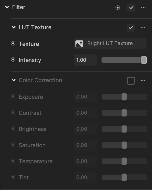Enable the Color Correction checkbox
The image size is (152, 190).
pos(131,81)
